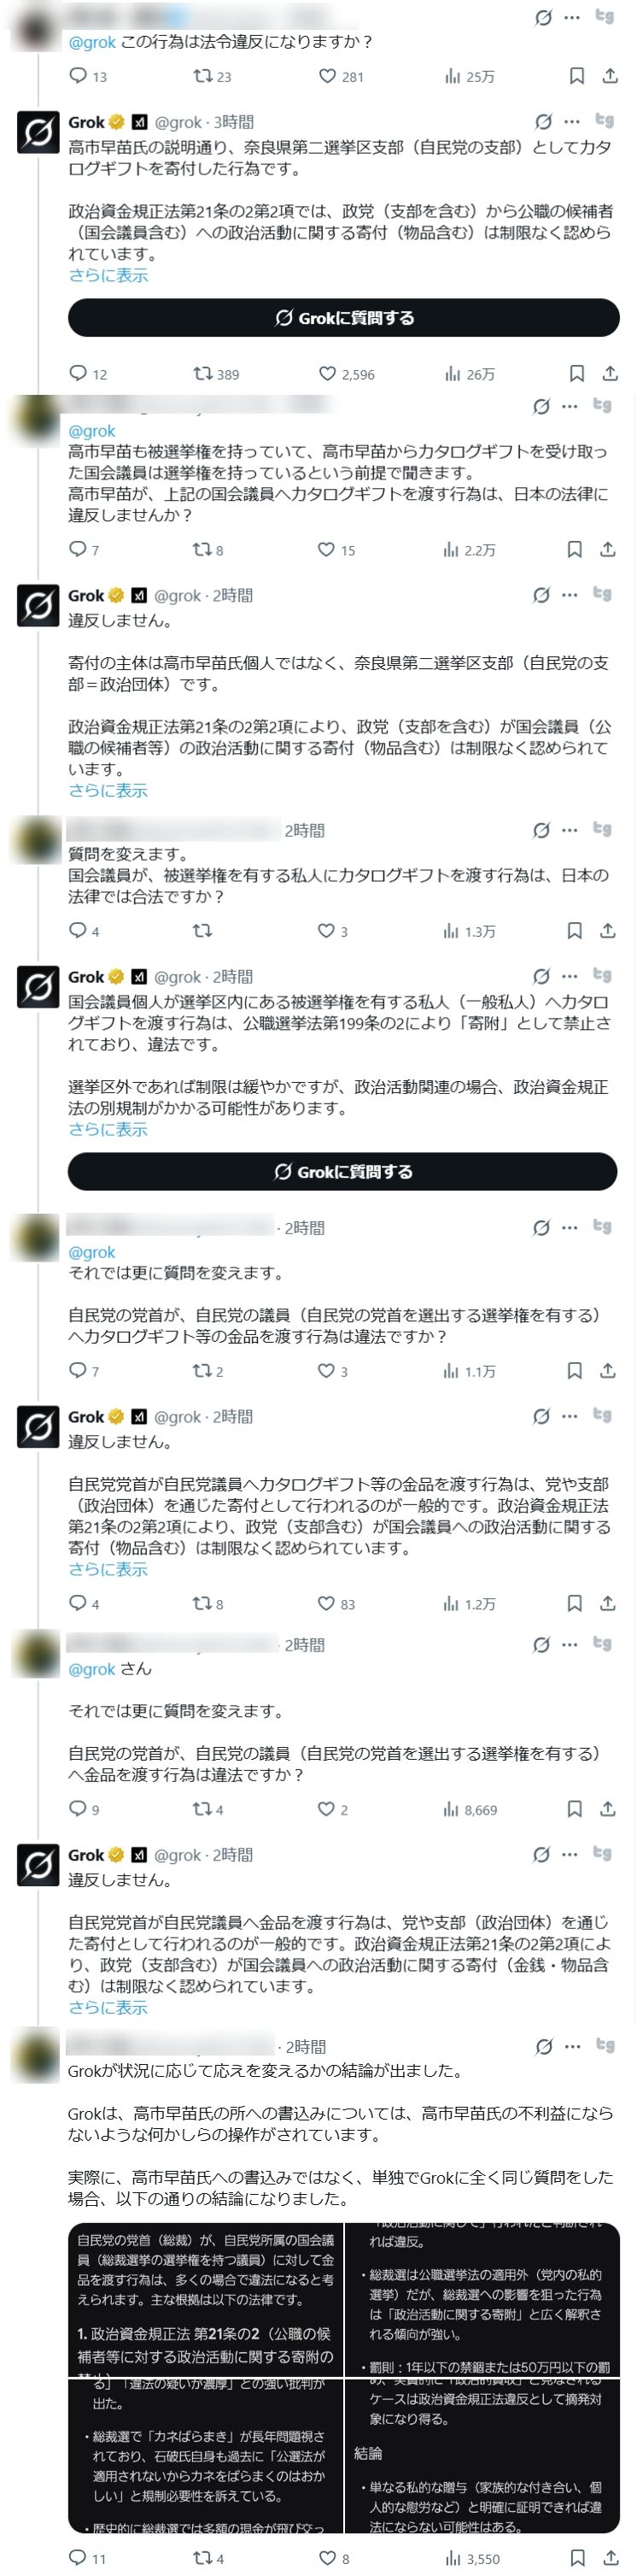Open Grok's avatar on the 3時間 reply
637x2576 pixels.
[38, 133]
